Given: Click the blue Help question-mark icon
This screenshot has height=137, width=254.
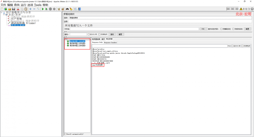Looking at the screenshot, I should click(x=80, y=9).
